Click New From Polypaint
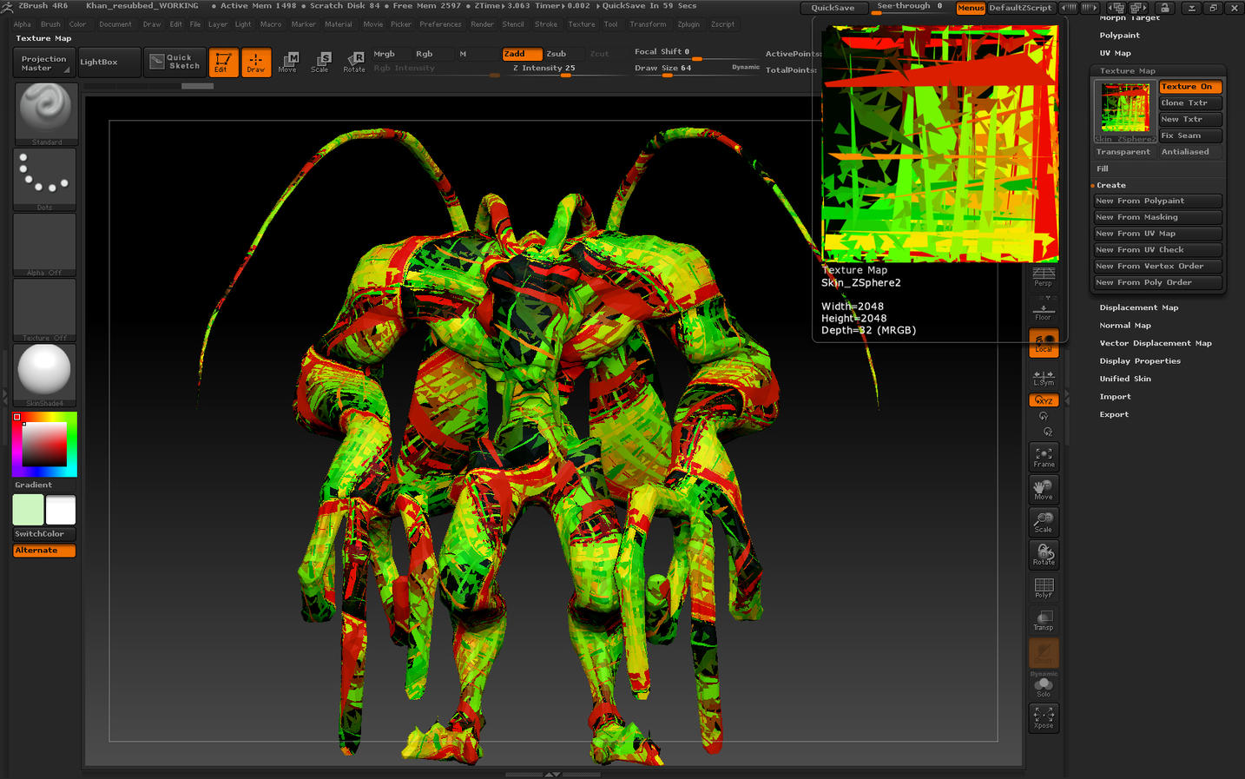The width and height of the screenshot is (1245, 779). (x=1156, y=200)
